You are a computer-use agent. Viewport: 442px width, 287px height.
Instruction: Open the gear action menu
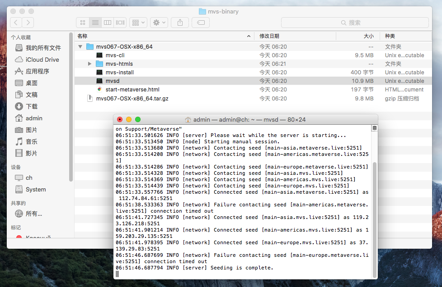click(159, 23)
